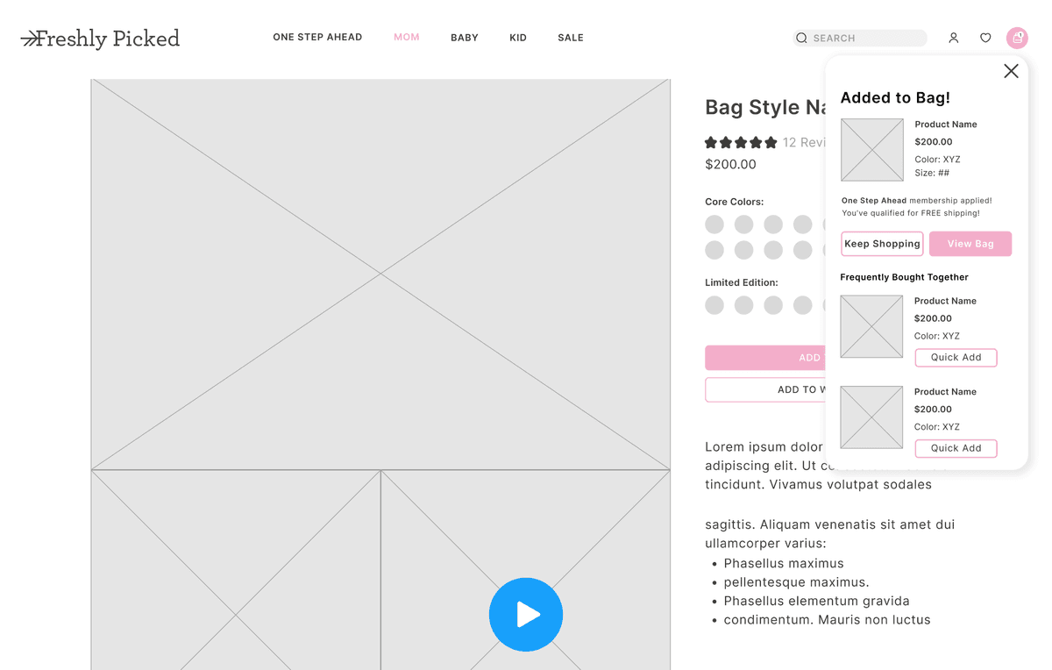Open the Sale menu item
This screenshot has height=670, width=1052.
571,38
